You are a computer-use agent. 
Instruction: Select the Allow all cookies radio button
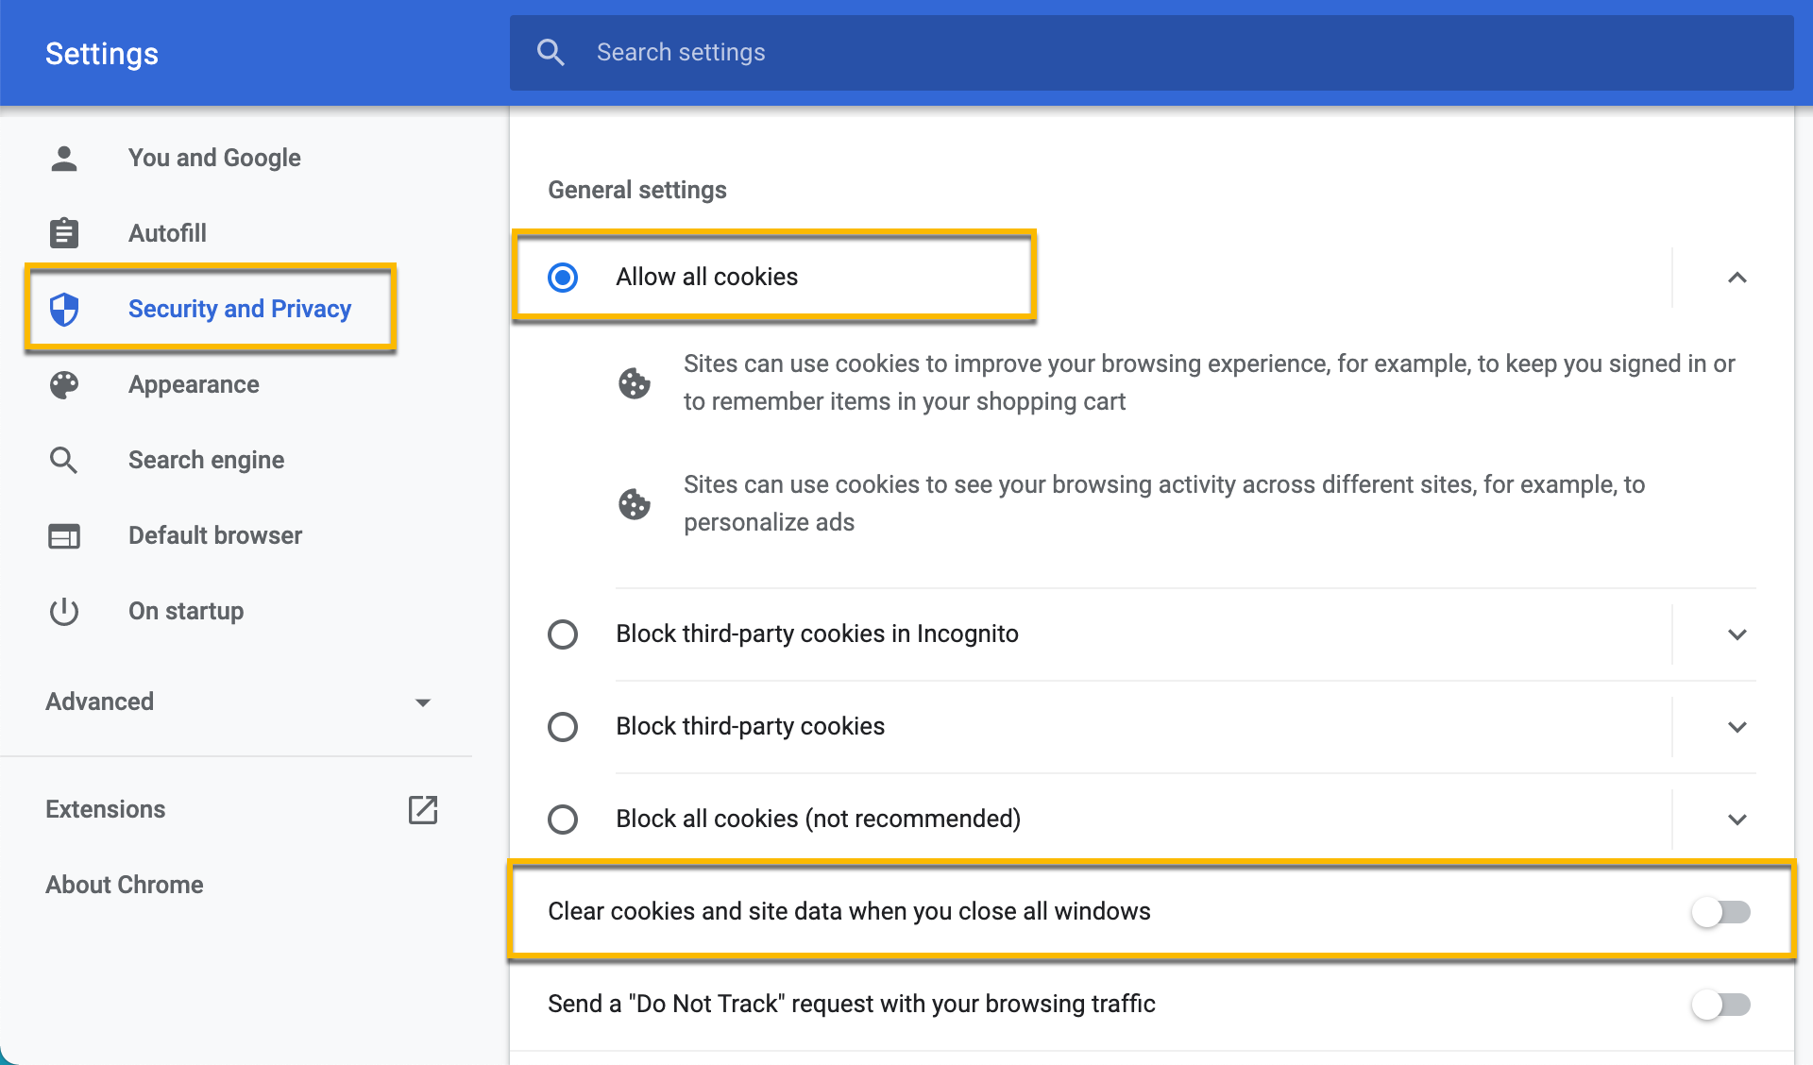point(563,277)
